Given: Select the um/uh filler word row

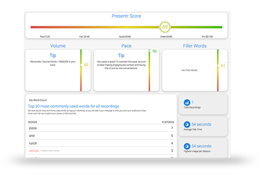Looking at the screenshot, I should (101, 151).
